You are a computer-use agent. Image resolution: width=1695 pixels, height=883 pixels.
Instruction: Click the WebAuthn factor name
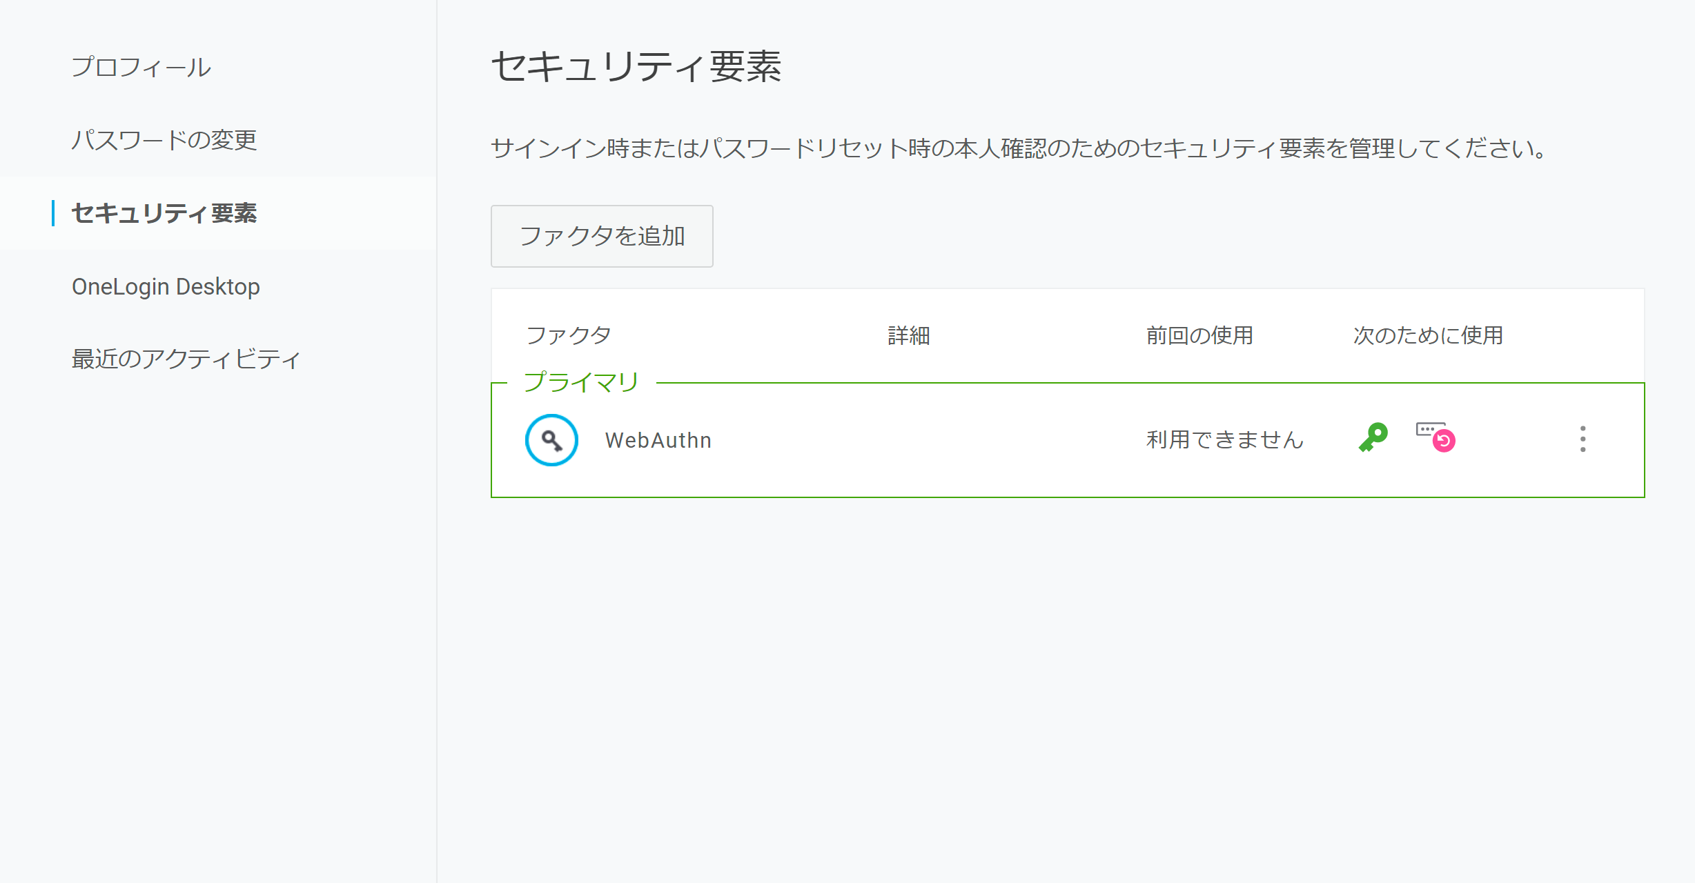coord(658,440)
